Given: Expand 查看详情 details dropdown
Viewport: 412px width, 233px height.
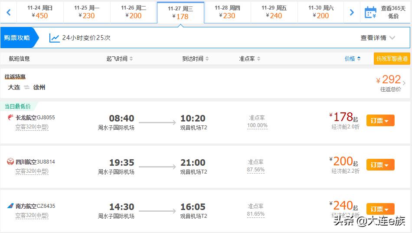Looking at the screenshot, I should tap(378, 38).
